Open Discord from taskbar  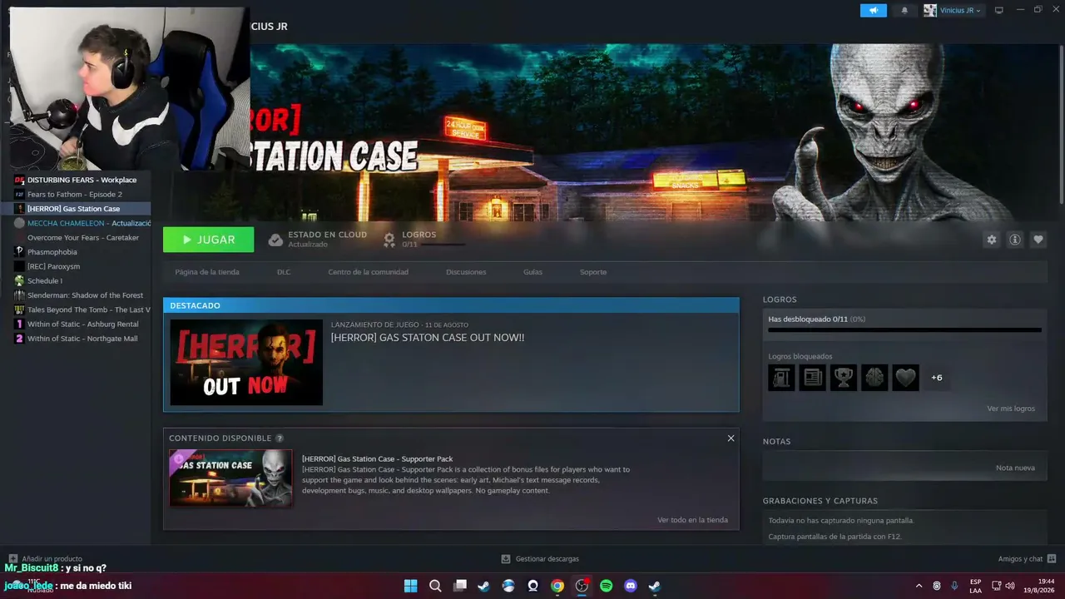click(631, 586)
